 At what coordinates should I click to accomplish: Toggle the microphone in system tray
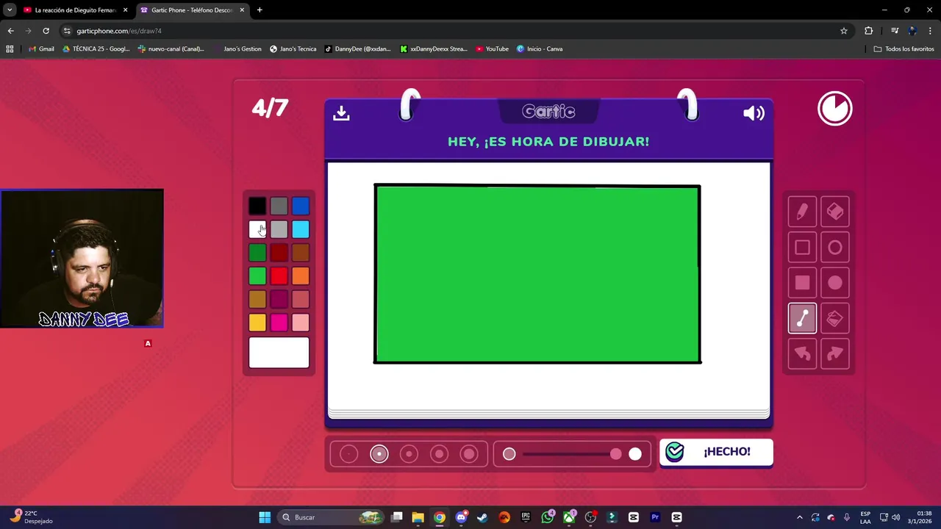[x=847, y=517]
